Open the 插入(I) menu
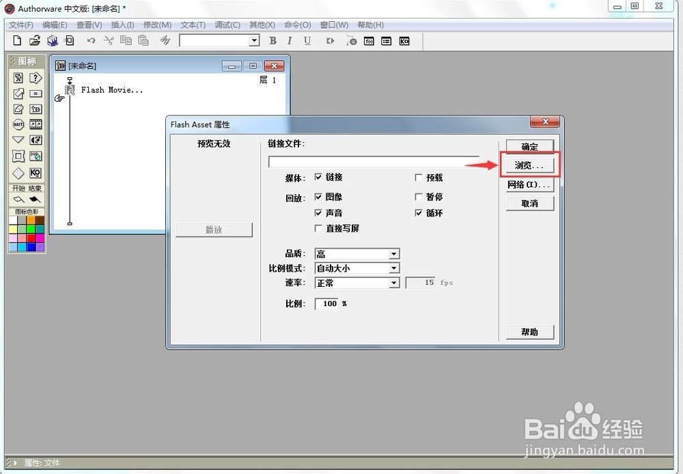 coord(122,25)
